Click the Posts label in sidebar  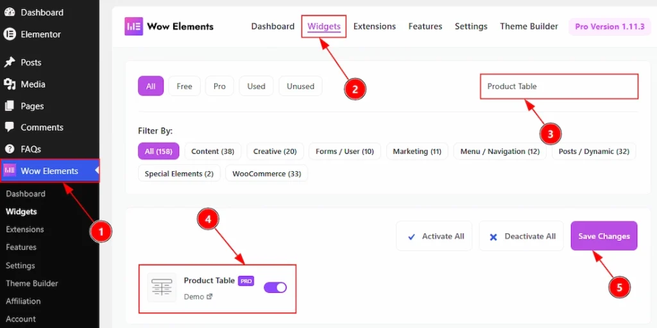(31, 62)
